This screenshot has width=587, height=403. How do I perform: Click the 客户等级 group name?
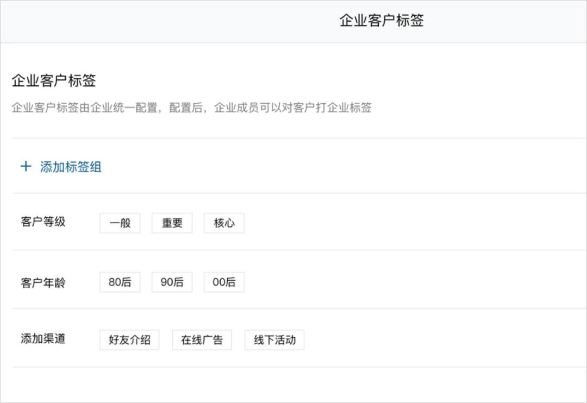(x=43, y=222)
